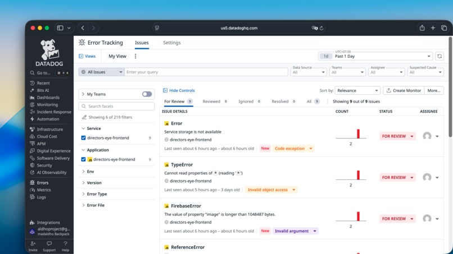Screen dimensions: 453x254
Task: Open the Views panel button
Action: (87, 56)
